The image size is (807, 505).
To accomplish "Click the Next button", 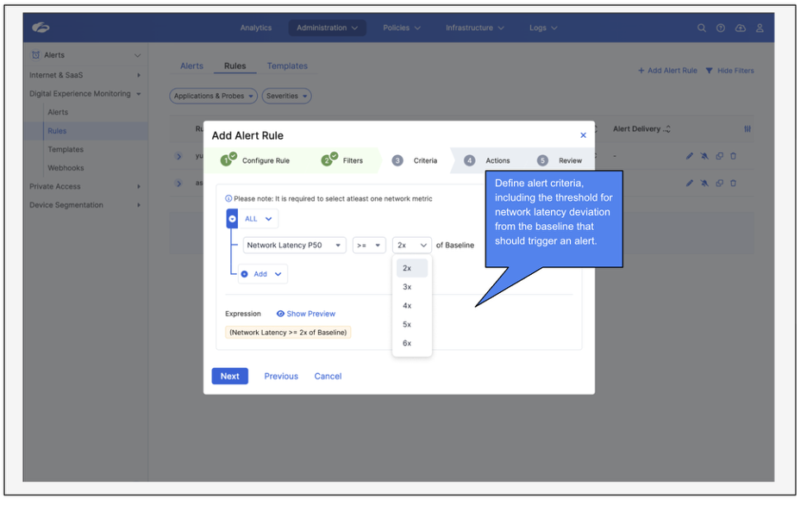I will coord(229,376).
